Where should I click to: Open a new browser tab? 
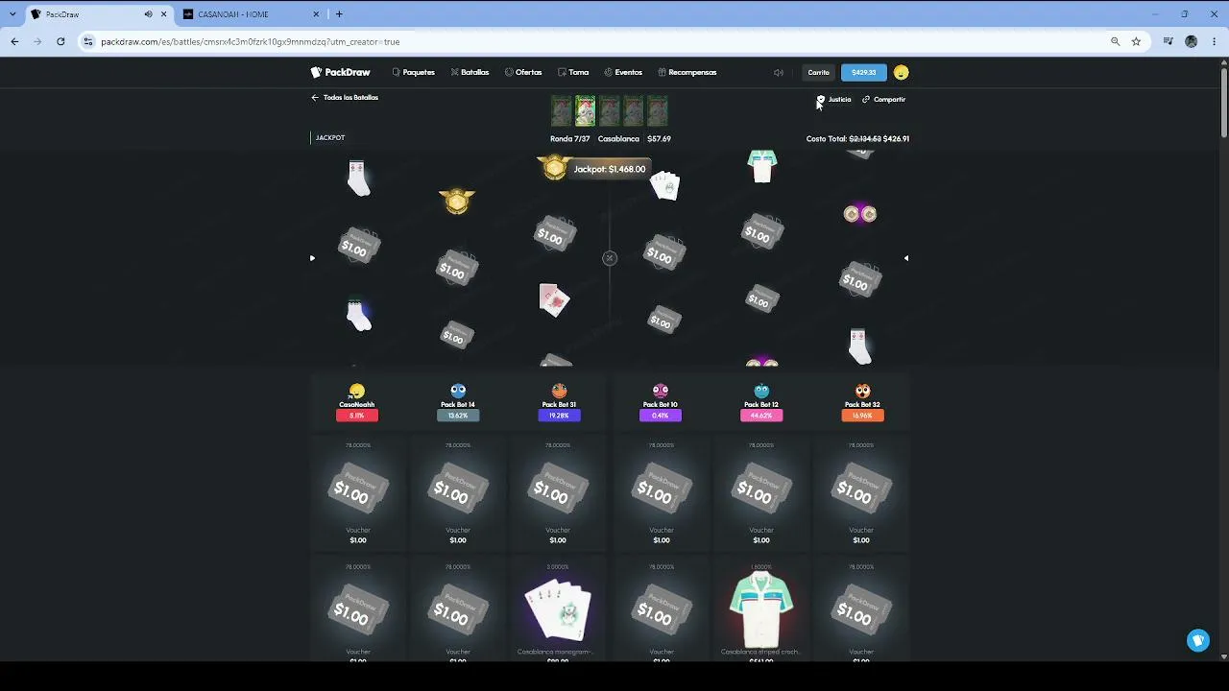pyautogui.click(x=339, y=14)
